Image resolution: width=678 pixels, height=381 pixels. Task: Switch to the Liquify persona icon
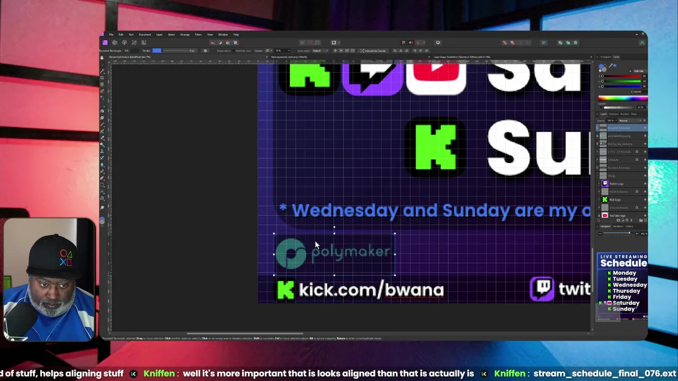click(114, 42)
